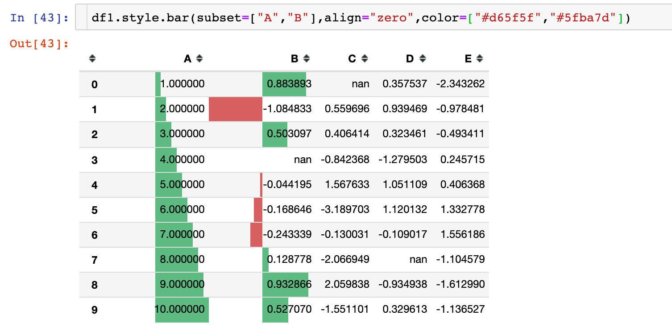Image resolution: width=672 pixels, height=335 pixels.
Task: Click the green bar behind 10.000000 in column A
Action: (x=182, y=310)
